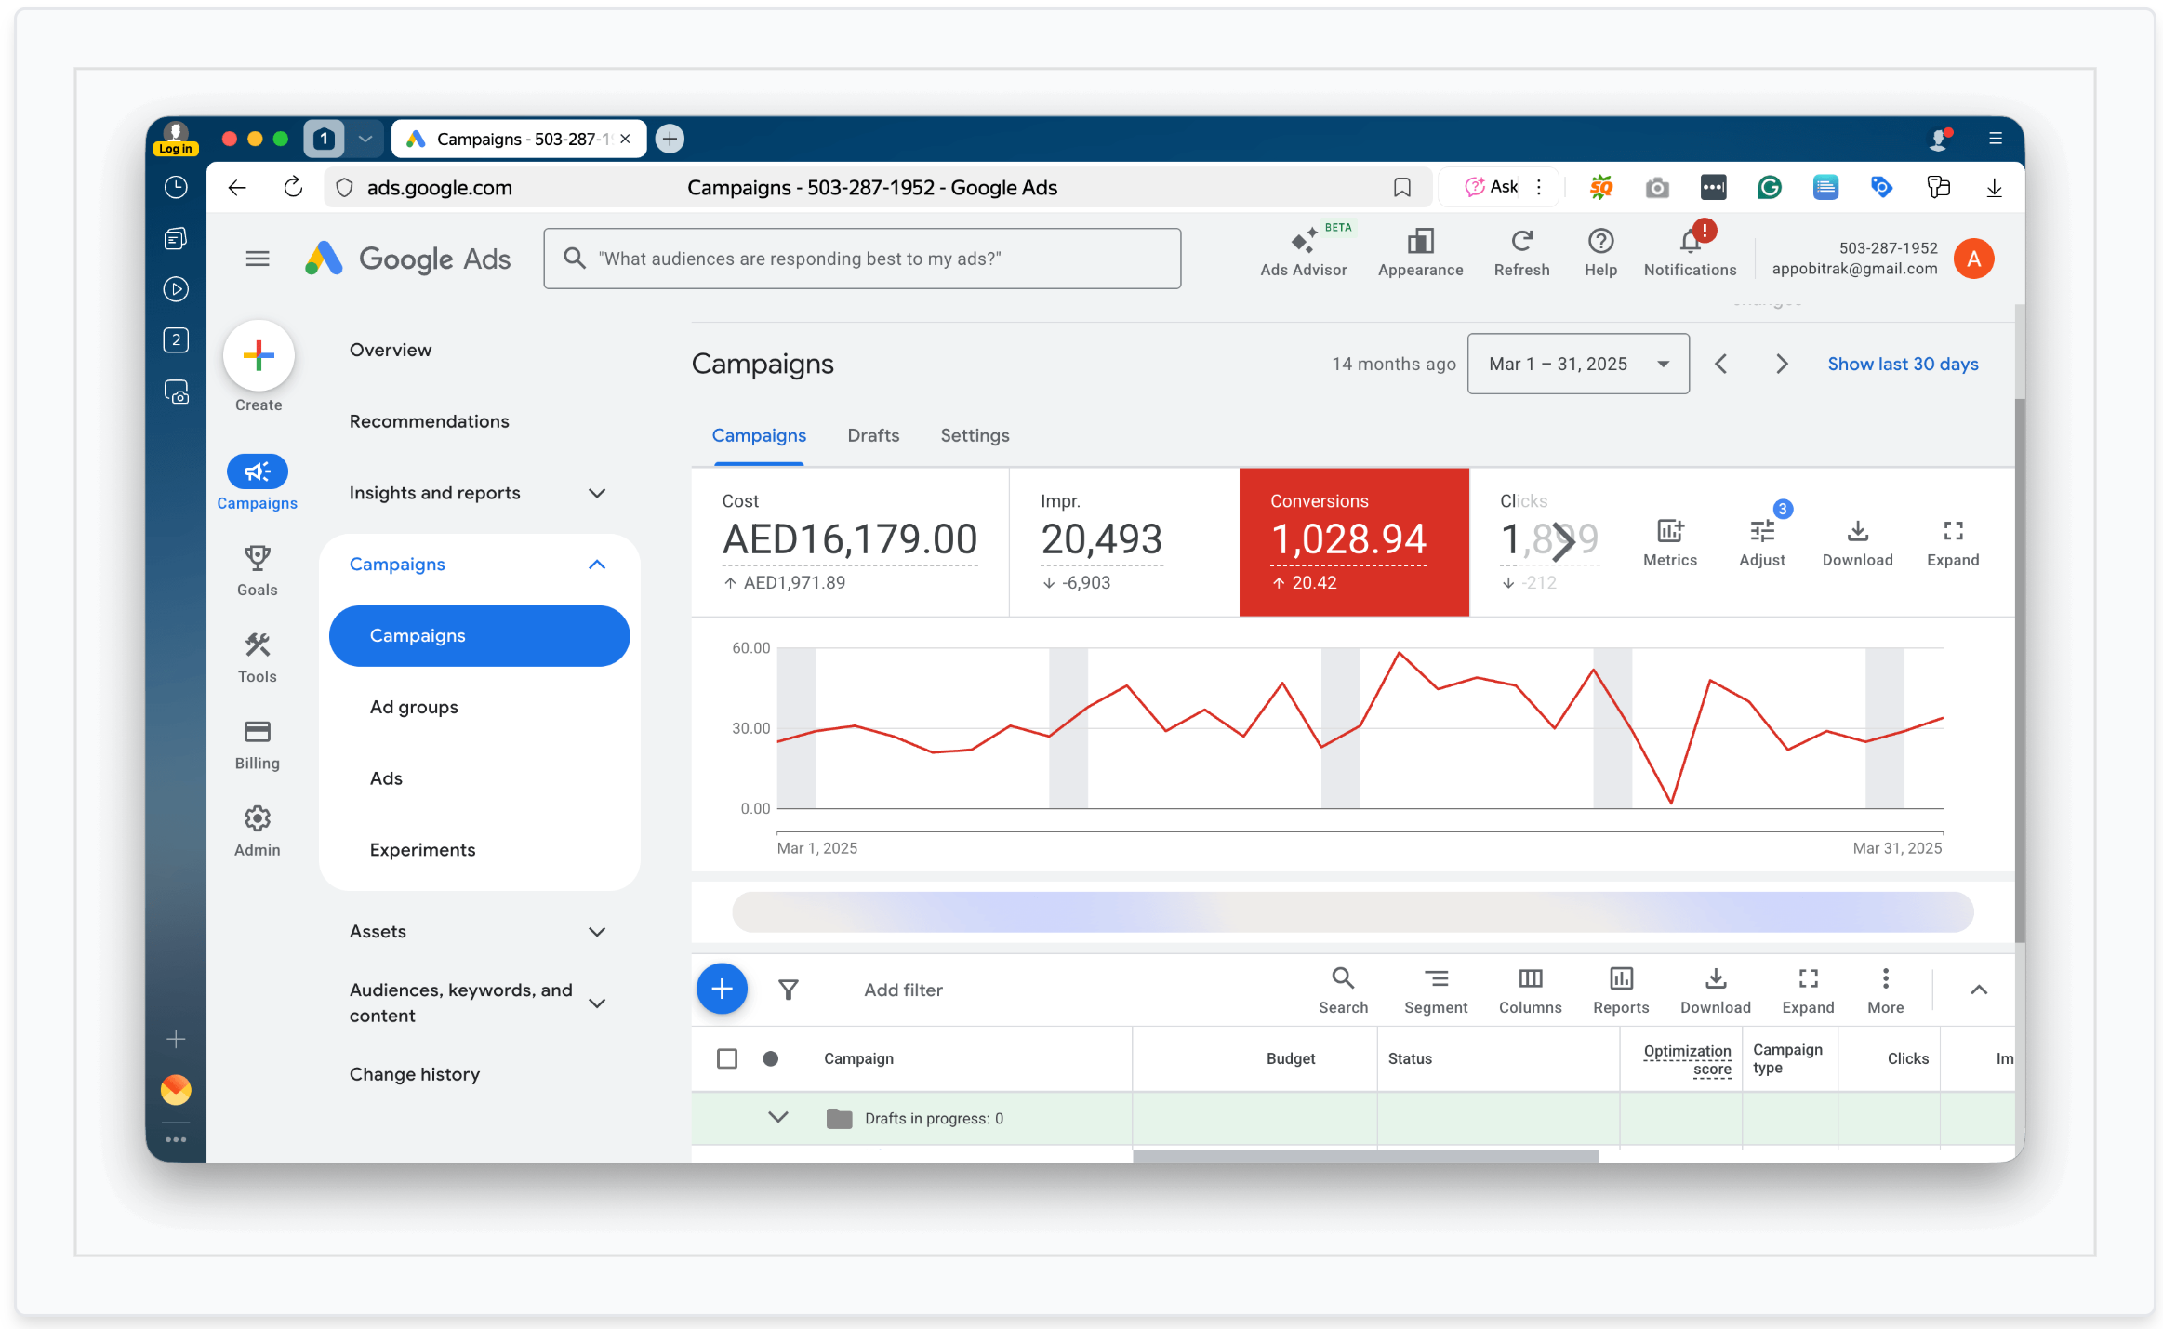
Task: Modify table Columns
Action: 1530,990
